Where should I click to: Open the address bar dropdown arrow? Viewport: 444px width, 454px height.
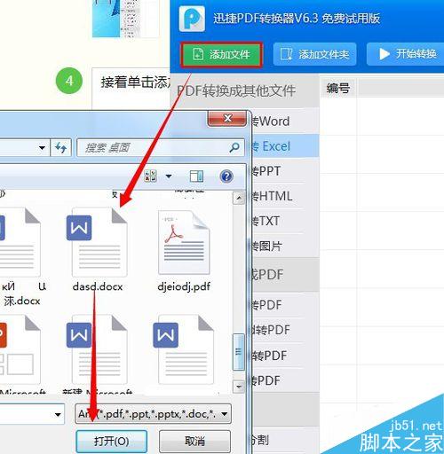[x=42, y=147]
